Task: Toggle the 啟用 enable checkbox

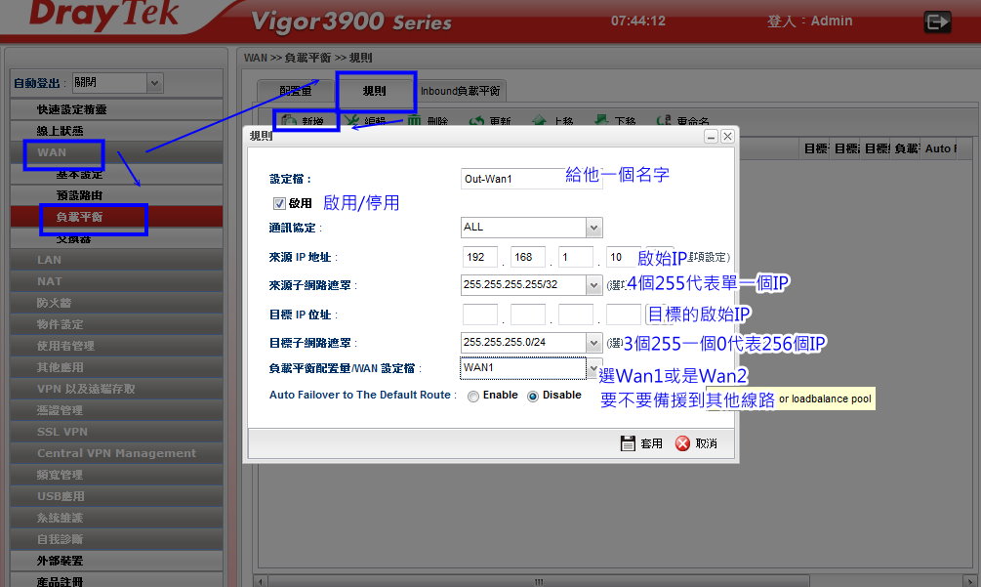Action: coord(280,203)
